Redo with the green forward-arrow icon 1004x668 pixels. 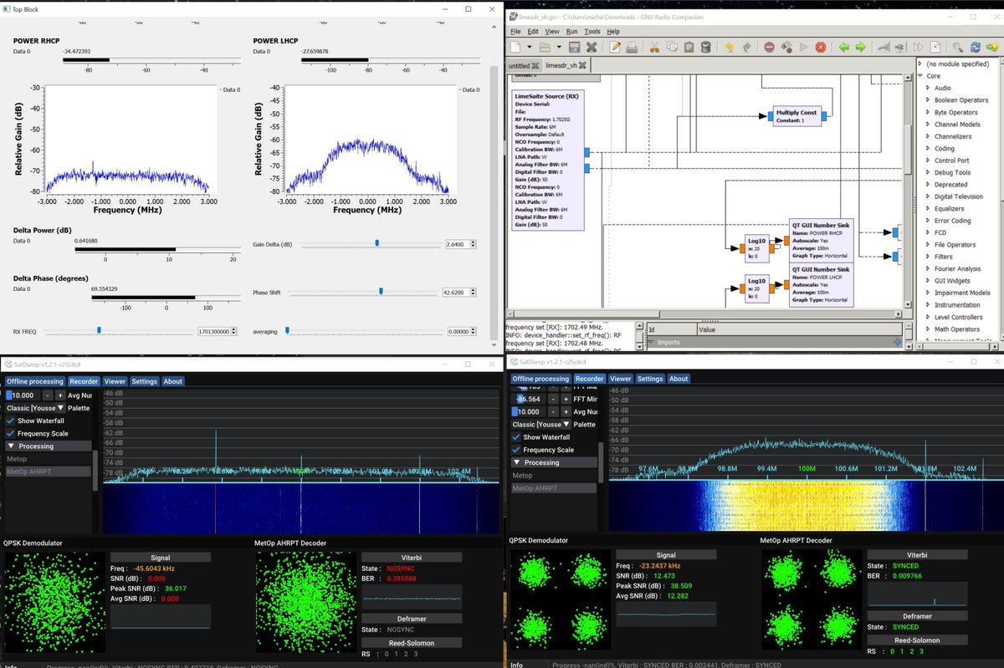pyautogui.click(x=747, y=48)
